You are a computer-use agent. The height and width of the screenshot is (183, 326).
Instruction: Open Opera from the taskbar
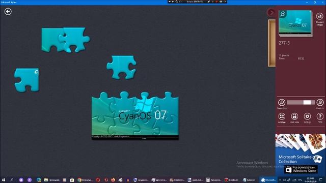(98, 180)
